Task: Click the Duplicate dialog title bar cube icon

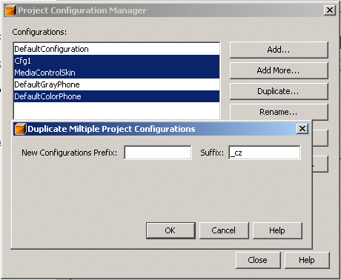Action: coord(20,129)
